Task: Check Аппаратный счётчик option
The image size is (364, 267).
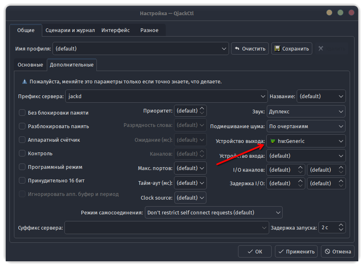Action: point(22,140)
